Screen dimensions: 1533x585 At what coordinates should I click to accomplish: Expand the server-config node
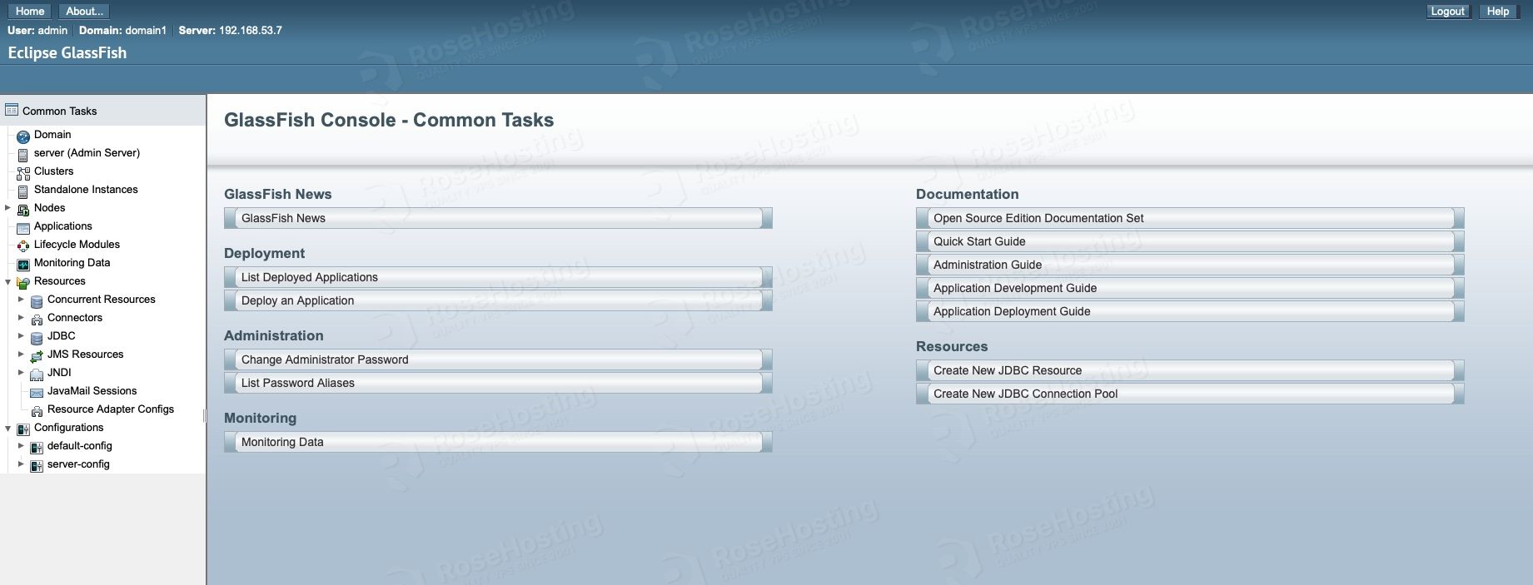click(x=21, y=464)
